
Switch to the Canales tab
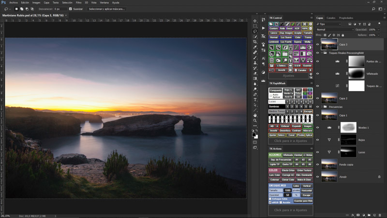coord(331,18)
